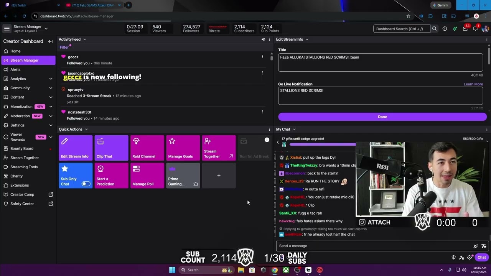Open Quick Actions panel three-dot menu
The height and width of the screenshot is (276, 491).
tap(269, 130)
